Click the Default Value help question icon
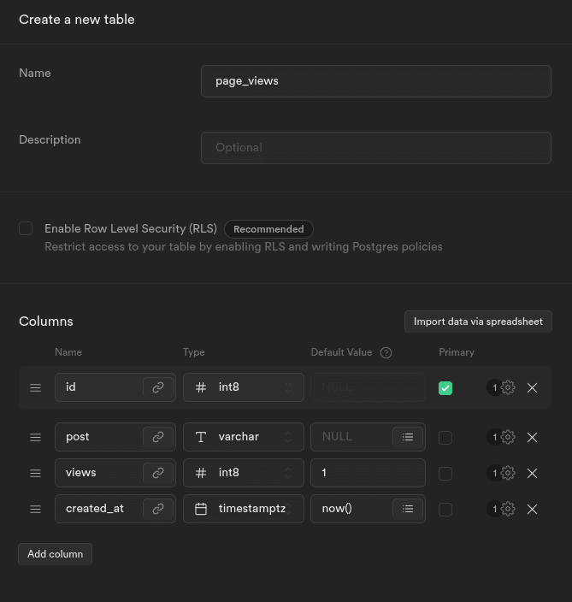Image resolution: width=572 pixels, height=602 pixels. point(386,352)
